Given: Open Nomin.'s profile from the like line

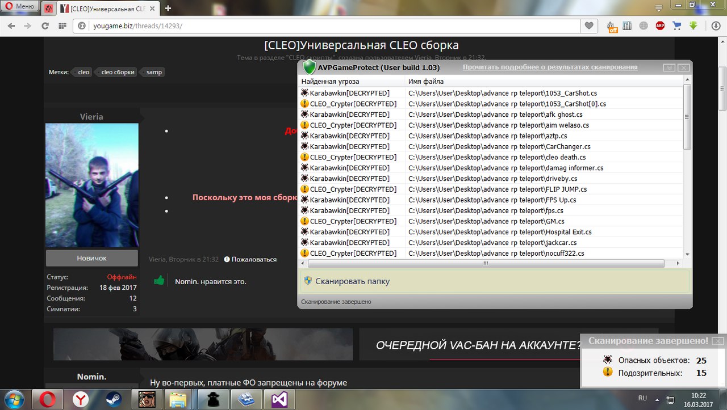Looking at the screenshot, I should [186, 281].
